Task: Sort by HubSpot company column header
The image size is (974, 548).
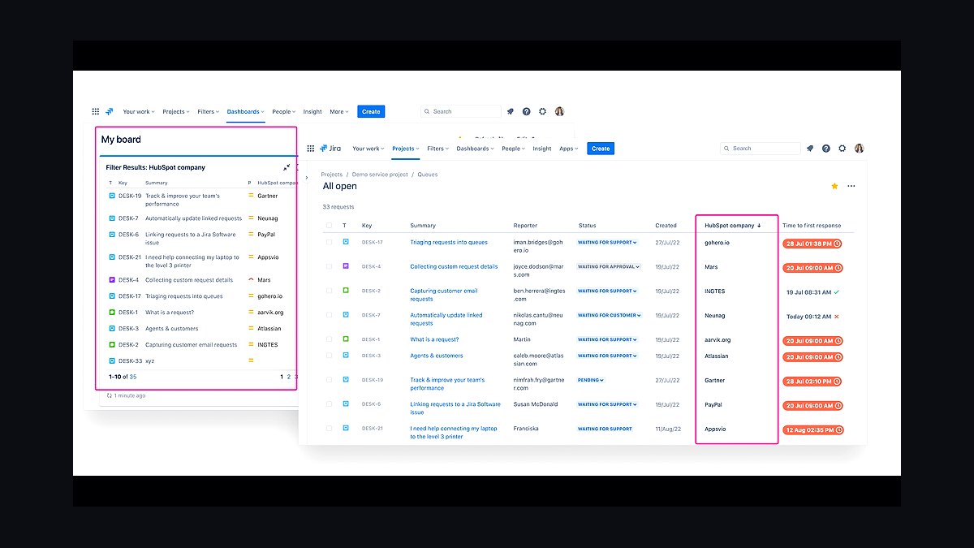Action: pyautogui.click(x=733, y=226)
